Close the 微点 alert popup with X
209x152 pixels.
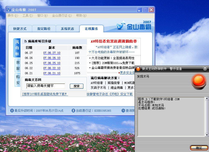click(205, 69)
